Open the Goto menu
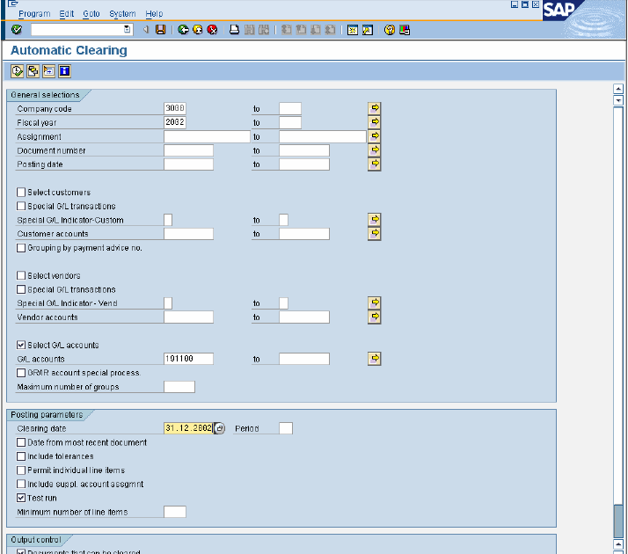 pyautogui.click(x=91, y=13)
